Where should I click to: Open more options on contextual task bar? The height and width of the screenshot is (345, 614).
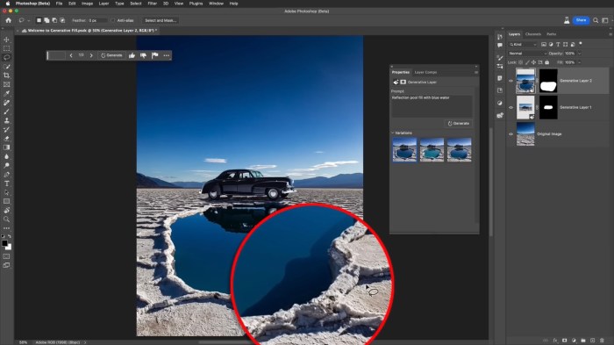[167, 55]
